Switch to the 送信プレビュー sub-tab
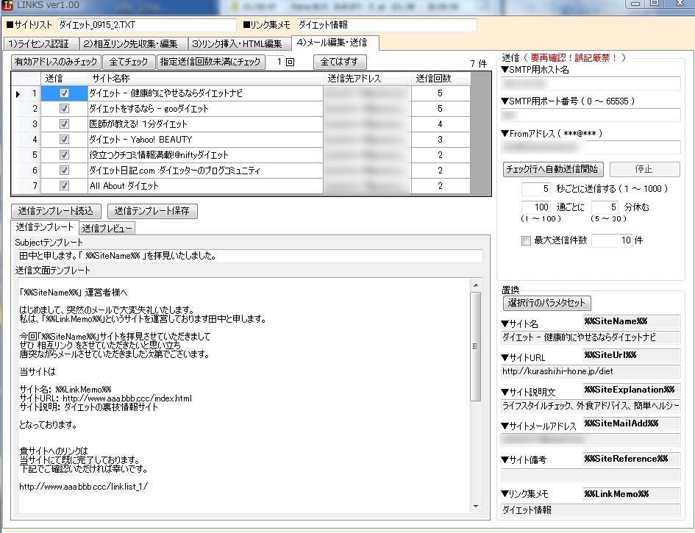This screenshot has width=695, height=533. point(107,228)
